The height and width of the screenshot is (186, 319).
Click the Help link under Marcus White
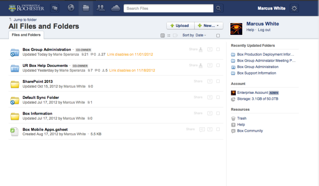[250, 30]
